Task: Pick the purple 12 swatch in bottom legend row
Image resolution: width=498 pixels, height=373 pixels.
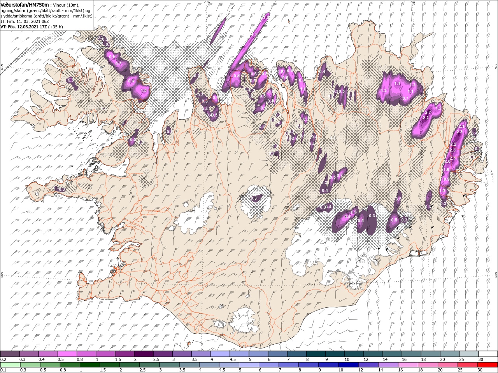Action: [x=368, y=365]
